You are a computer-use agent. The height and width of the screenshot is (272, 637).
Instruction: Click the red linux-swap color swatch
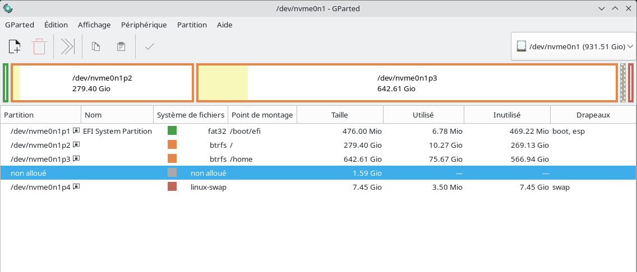[172, 187]
